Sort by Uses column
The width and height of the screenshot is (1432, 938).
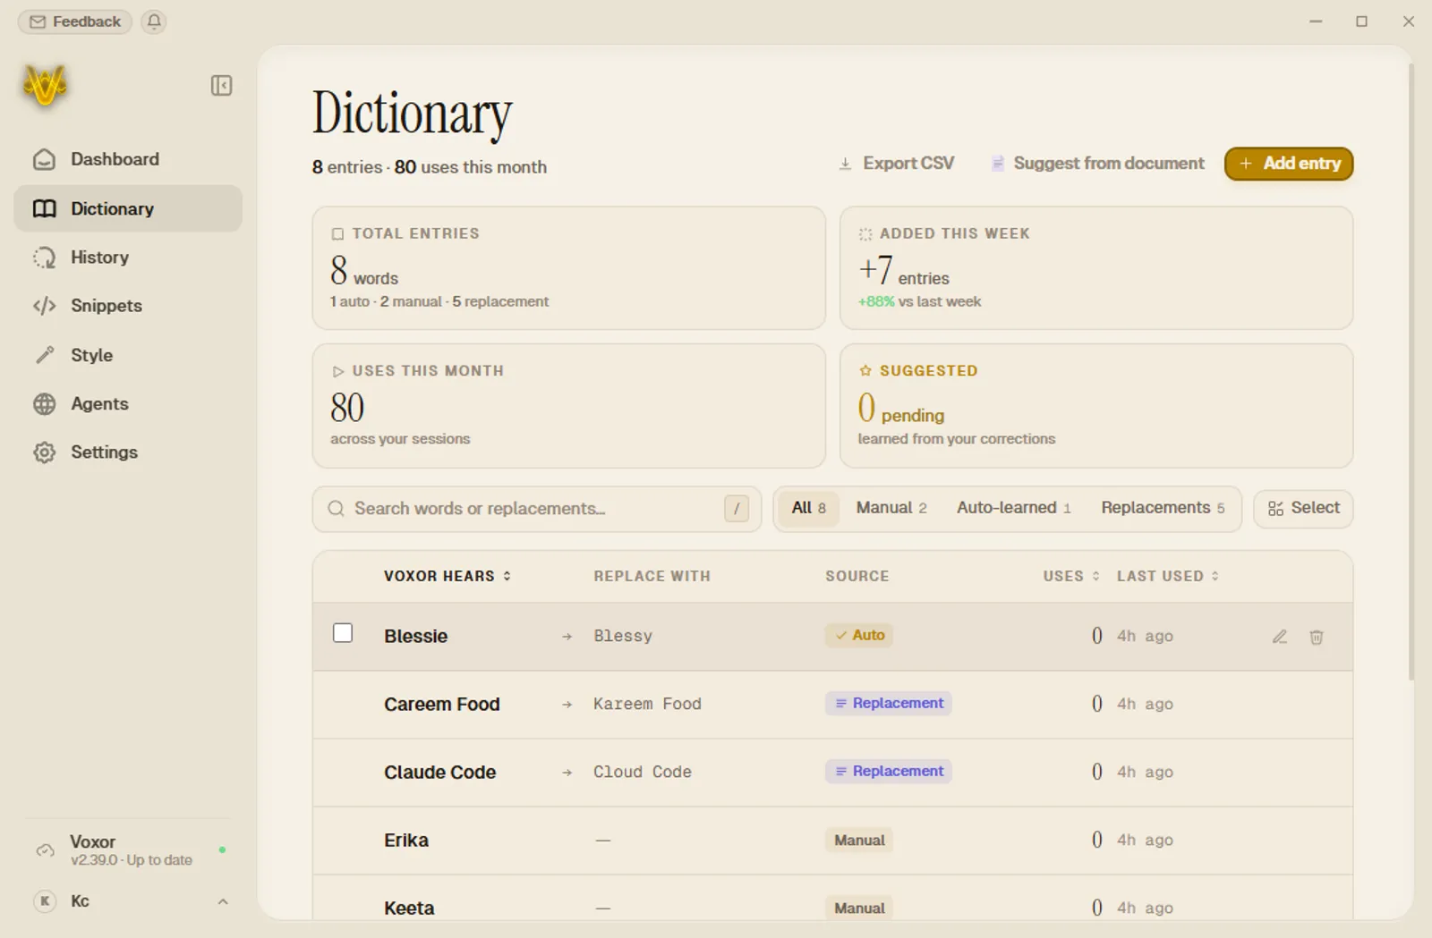click(1071, 576)
